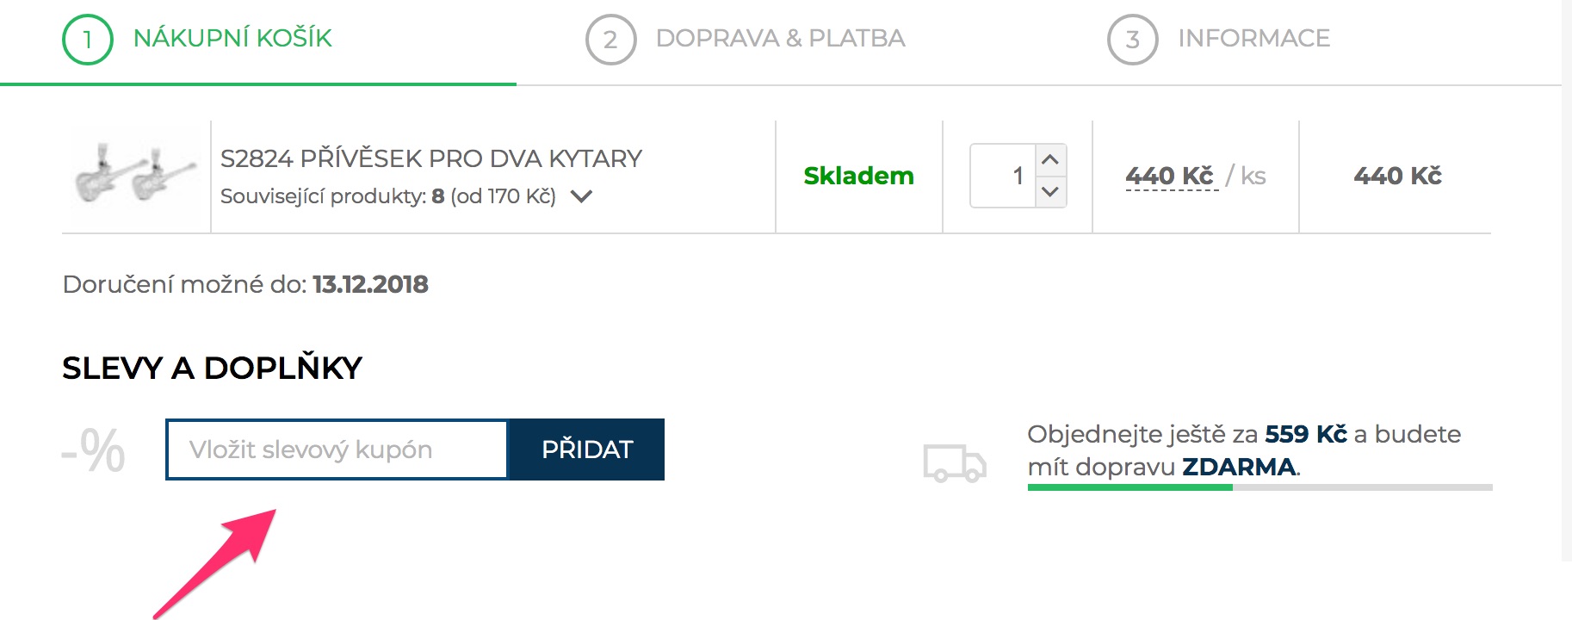Go to the Informace step
This screenshot has width=1572, height=620.
pyautogui.click(x=1253, y=39)
